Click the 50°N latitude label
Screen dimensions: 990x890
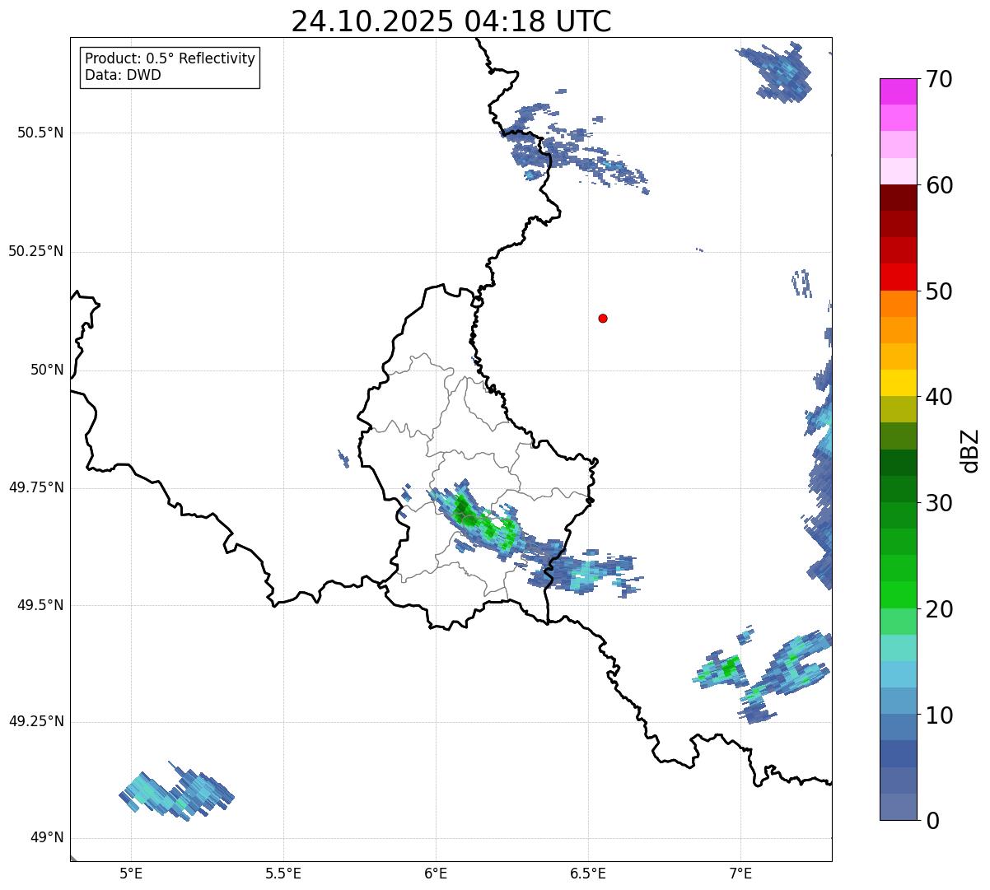coord(47,370)
